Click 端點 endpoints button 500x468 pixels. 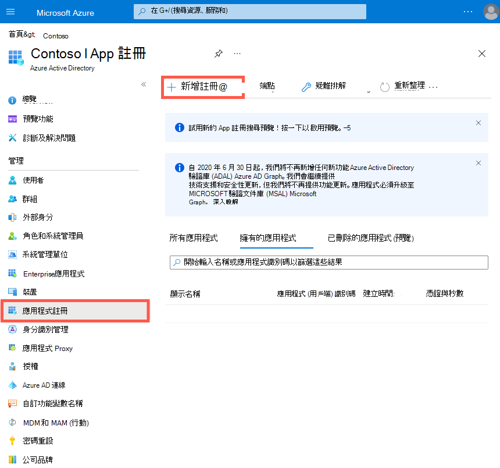pyautogui.click(x=267, y=86)
